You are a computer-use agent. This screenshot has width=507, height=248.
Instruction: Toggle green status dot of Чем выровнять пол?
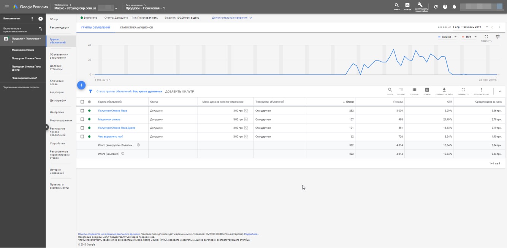click(89, 137)
